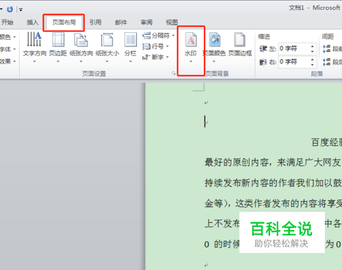Click the document line starting 最好的原创内容
342x270 pixels.
pos(273,163)
